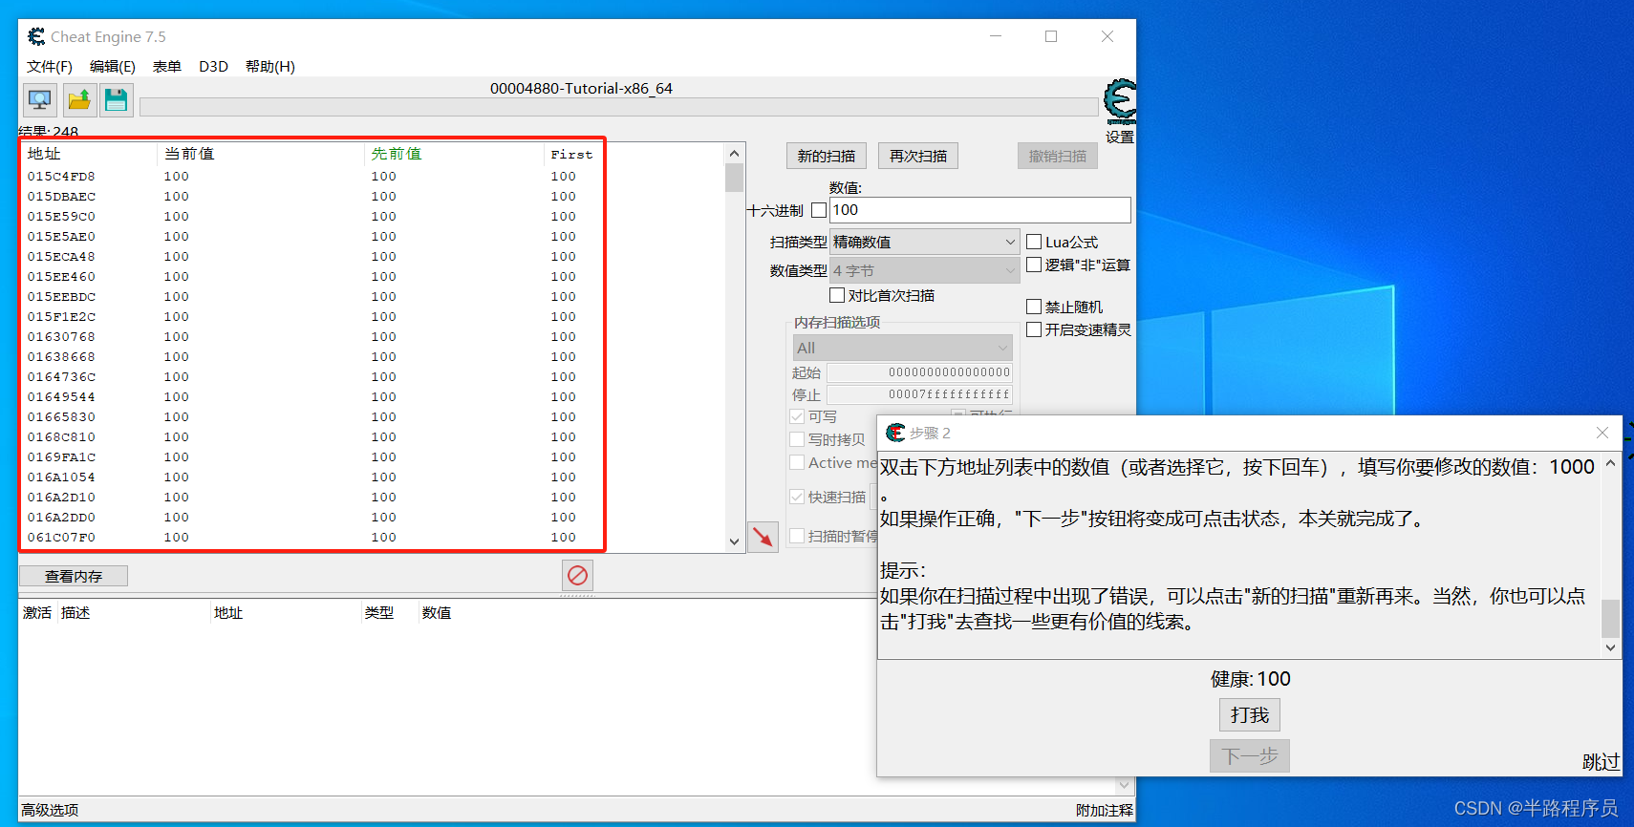Image resolution: width=1634 pixels, height=827 pixels.
Task: Open the Table menu
Action: pos(167,66)
